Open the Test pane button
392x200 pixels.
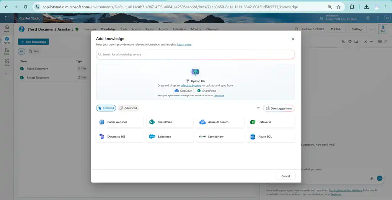coord(383,29)
